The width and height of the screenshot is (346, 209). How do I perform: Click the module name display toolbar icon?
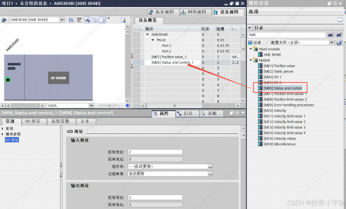[79, 20]
